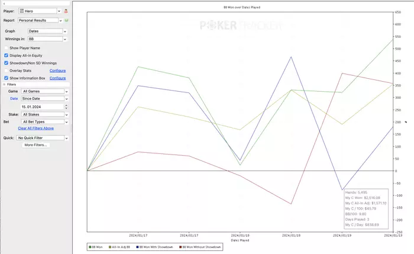This screenshot has width=414, height=254.
Task: Open the Game filter dropdown All Games
Action: [x=44, y=91]
